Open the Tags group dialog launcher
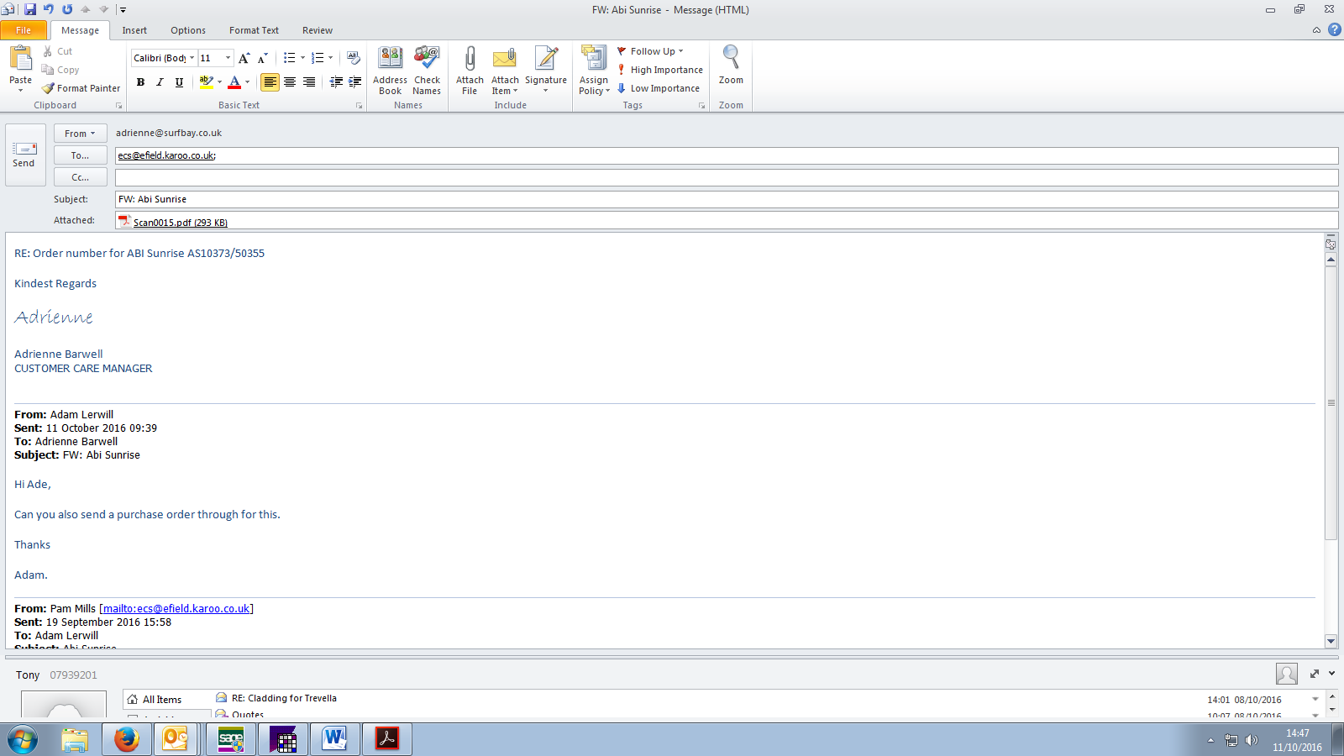The image size is (1344, 756). click(x=701, y=106)
